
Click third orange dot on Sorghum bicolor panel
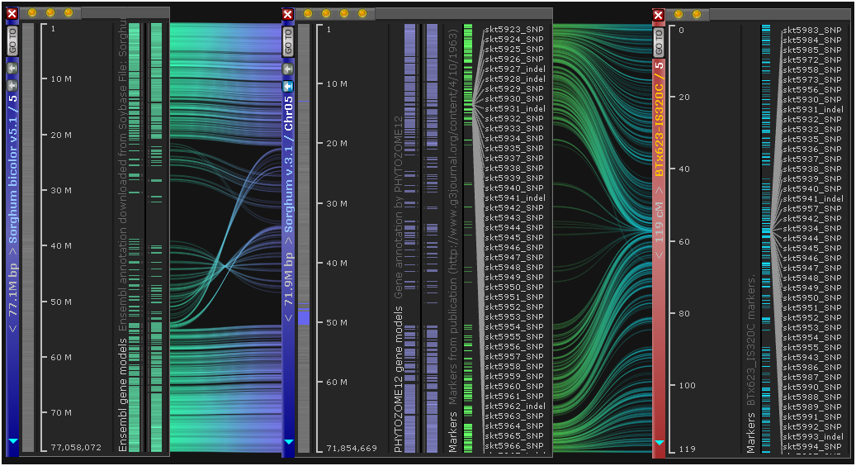tap(69, 13)
